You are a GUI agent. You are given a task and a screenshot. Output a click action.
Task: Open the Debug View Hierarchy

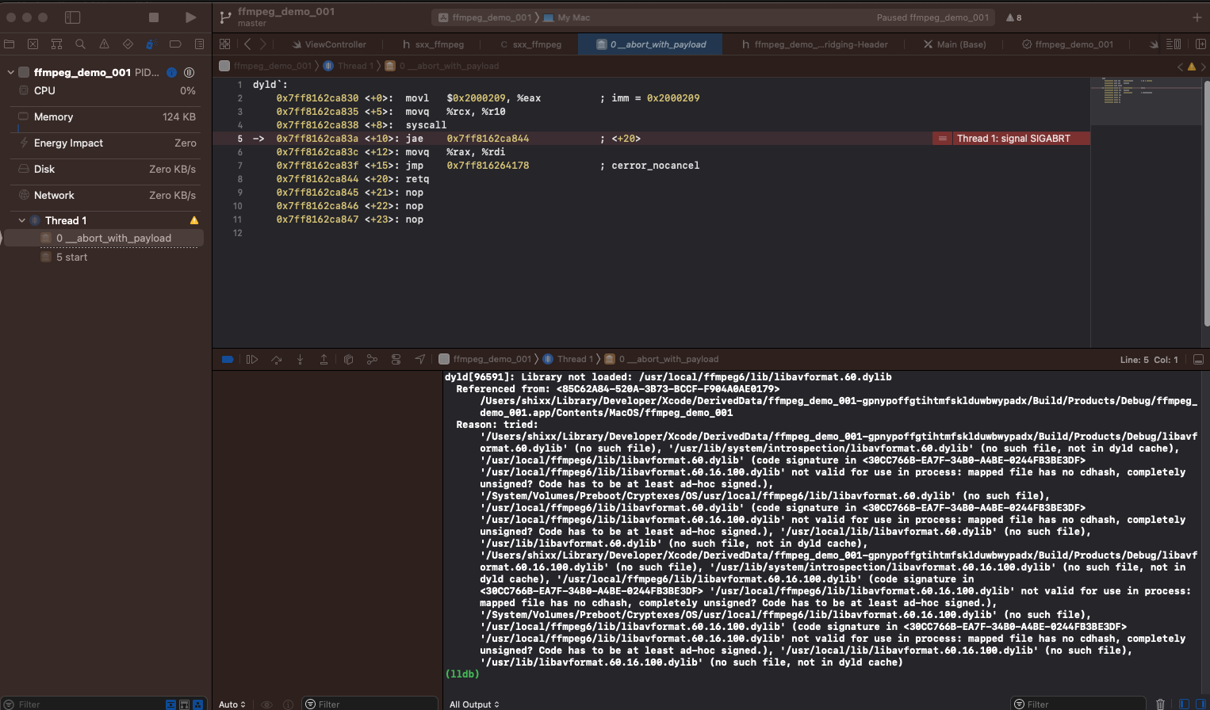[x=348, y=360]
